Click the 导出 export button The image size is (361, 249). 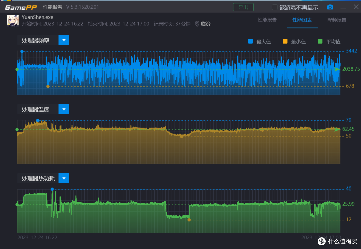243,7
